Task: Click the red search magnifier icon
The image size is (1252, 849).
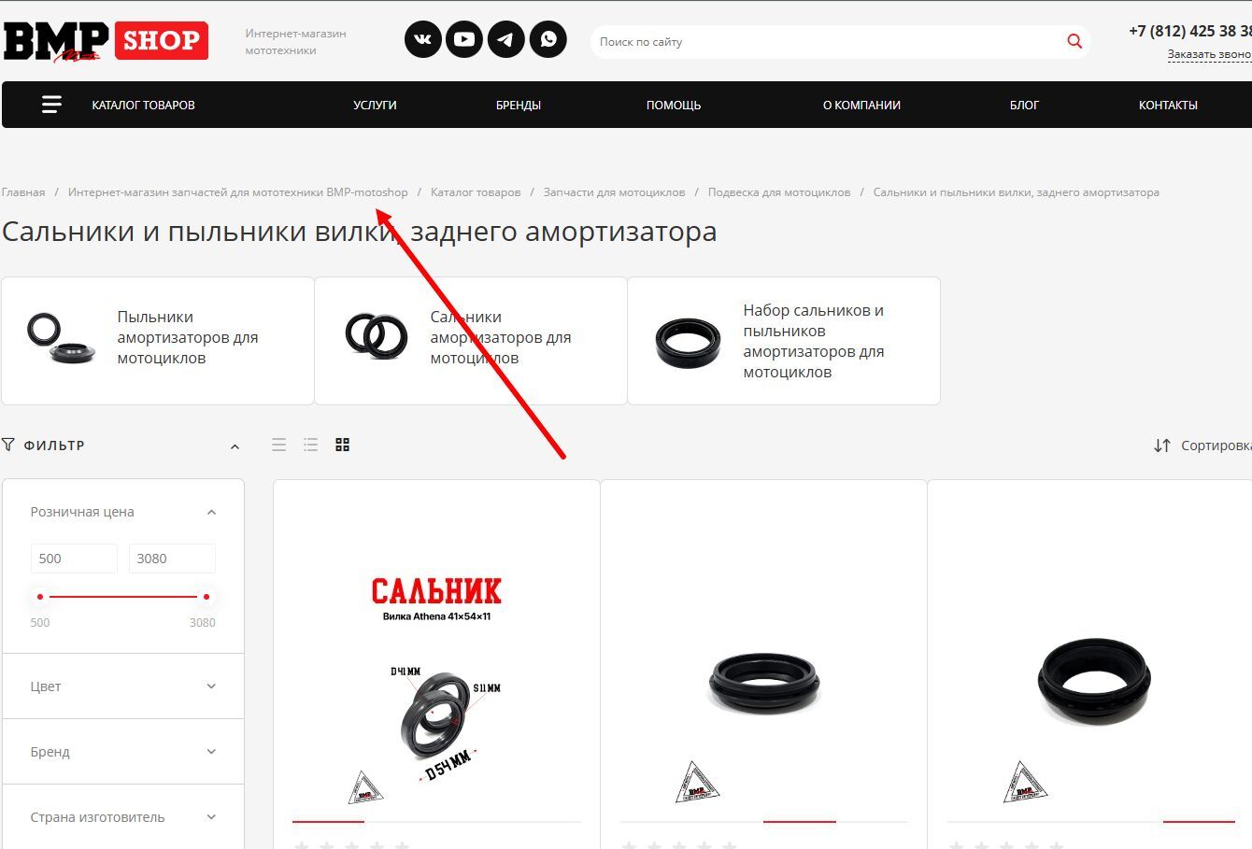Action: click(x=1074, y=41)
